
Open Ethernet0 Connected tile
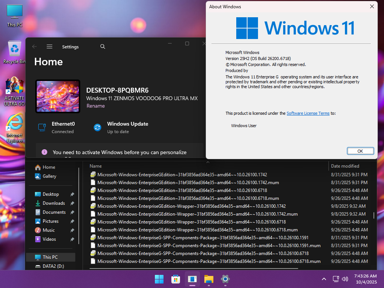tap(56, 127)
